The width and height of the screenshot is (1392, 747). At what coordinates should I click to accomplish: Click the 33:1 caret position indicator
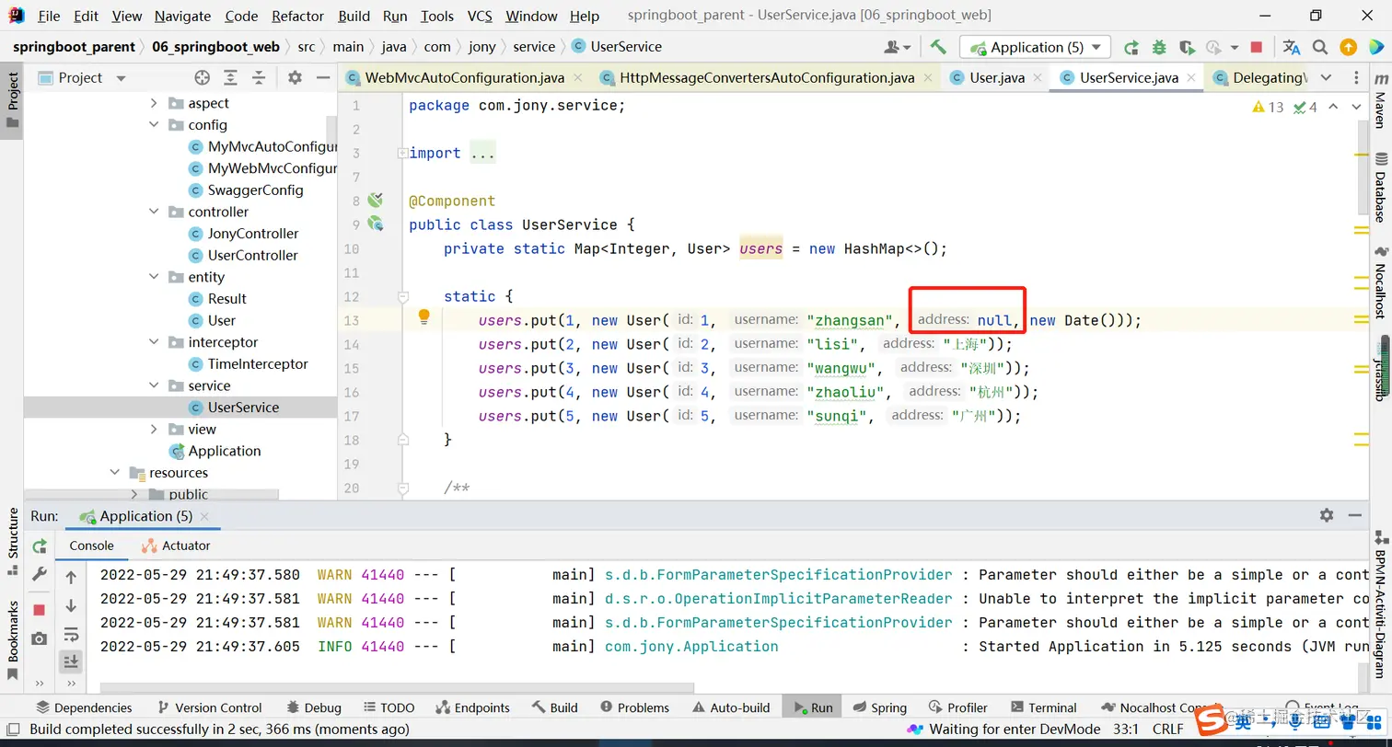pos(1126,729)
